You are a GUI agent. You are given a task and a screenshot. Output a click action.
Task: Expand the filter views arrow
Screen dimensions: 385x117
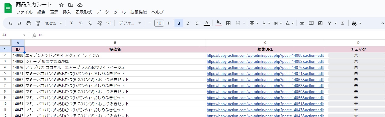pyautogui.click(x=336, y=23)
